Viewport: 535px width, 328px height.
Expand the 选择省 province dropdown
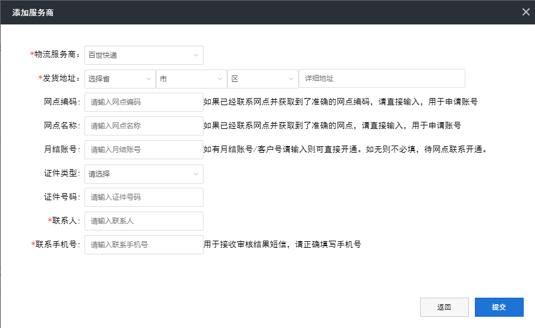[120, 78]
